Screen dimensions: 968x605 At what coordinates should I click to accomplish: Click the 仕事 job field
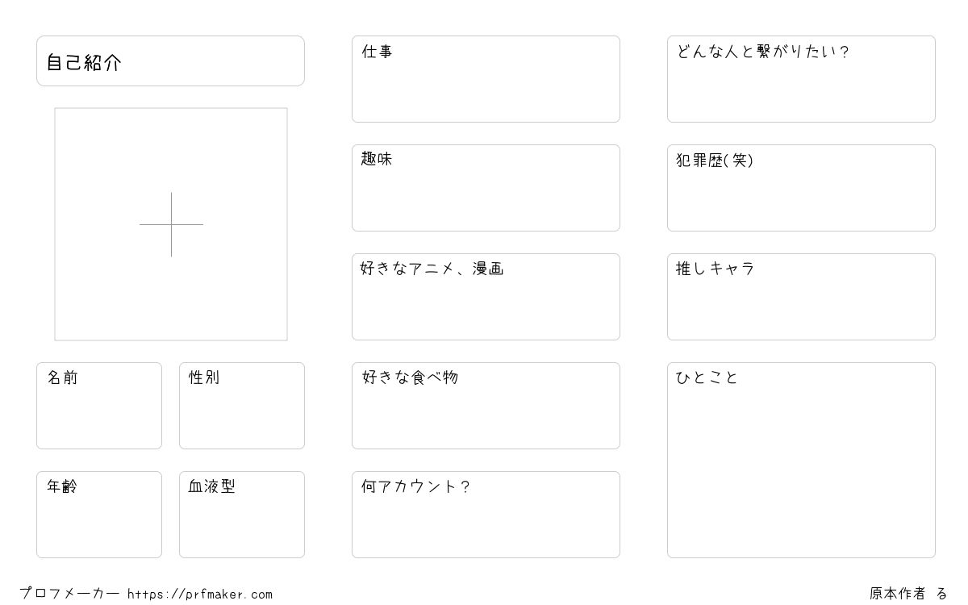point(486,79)
